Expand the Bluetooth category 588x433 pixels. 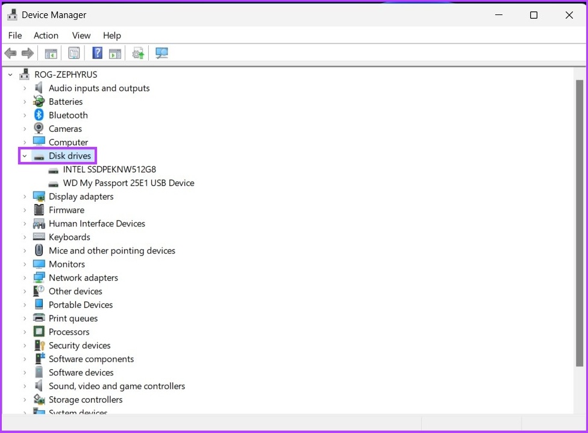[x=23, y=114]
